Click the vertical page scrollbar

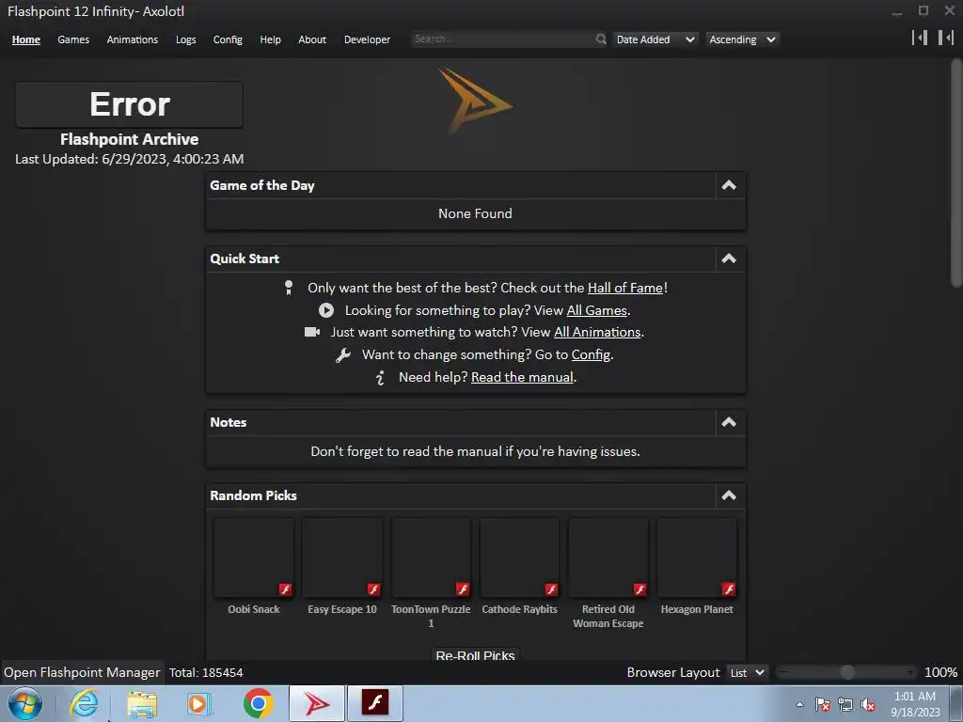pos(956,172)
